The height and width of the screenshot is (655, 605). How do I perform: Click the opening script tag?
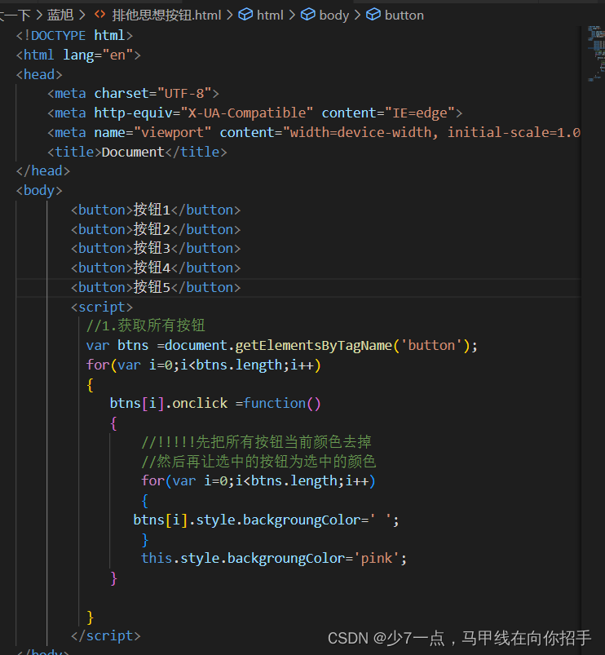coord(102,307)
